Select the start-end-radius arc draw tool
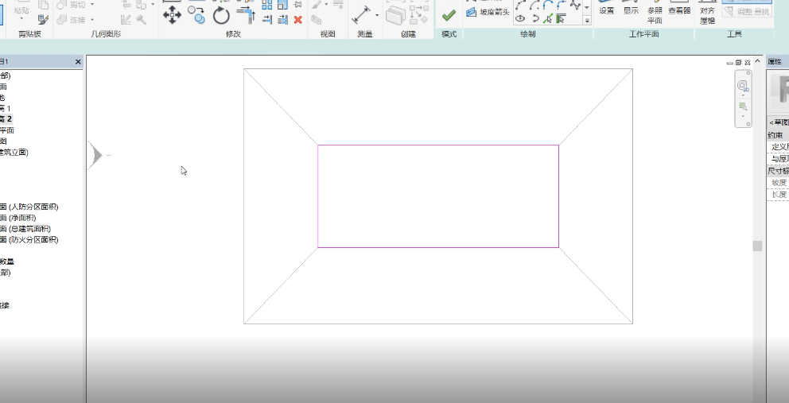 [x=520, y=5]
